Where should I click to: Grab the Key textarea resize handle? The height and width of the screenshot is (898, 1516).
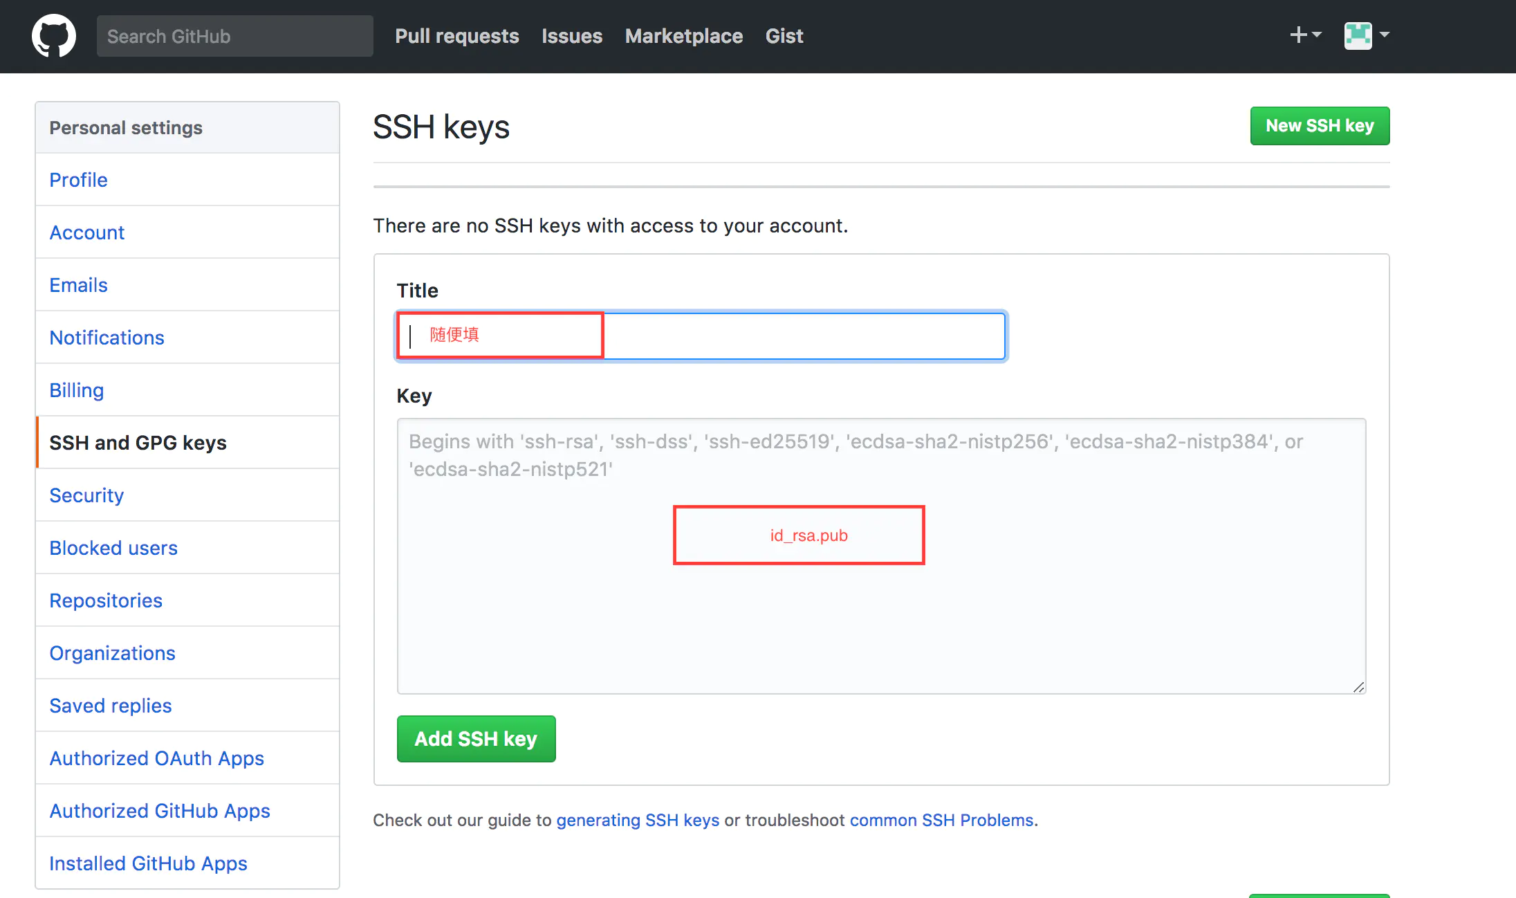click(1358, 687)
